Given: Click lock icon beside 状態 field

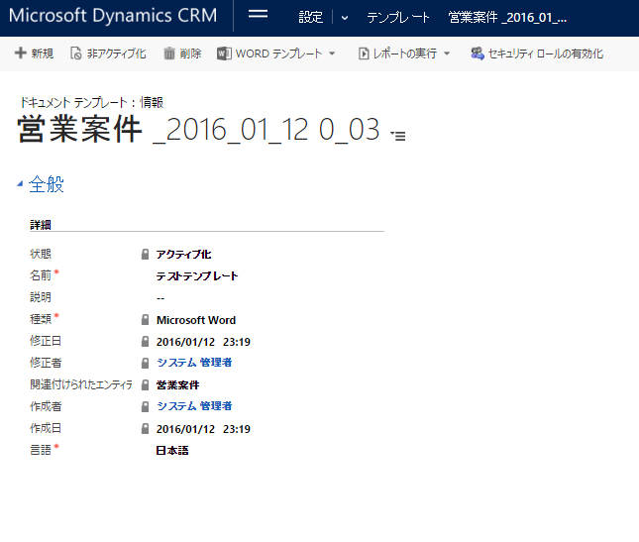Looking at the screenshot, I should click(145, 255).
